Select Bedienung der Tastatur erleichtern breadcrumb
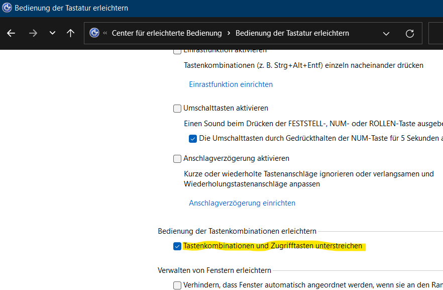The height and width of the screenshot is (290, 443). tap(292, 33)
